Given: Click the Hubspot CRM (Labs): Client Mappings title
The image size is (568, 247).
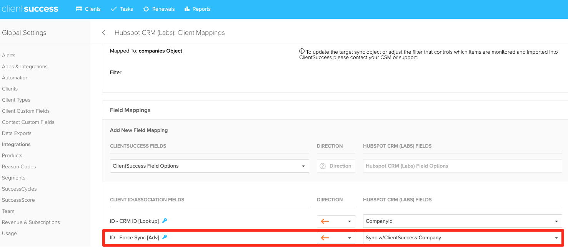Looking at the screenshot, I should tap(170, 33).
